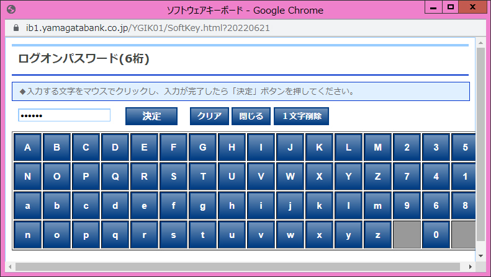Select the digit 3 key
This screenshot has width=491, height=277.
(436, 147)
